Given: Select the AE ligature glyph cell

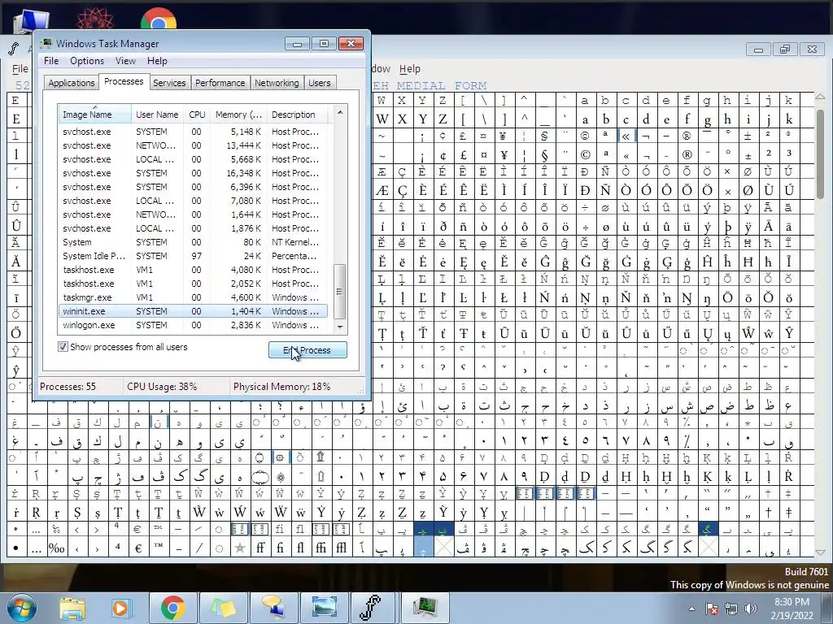Looking at the screenshot, I should (382, 190).
